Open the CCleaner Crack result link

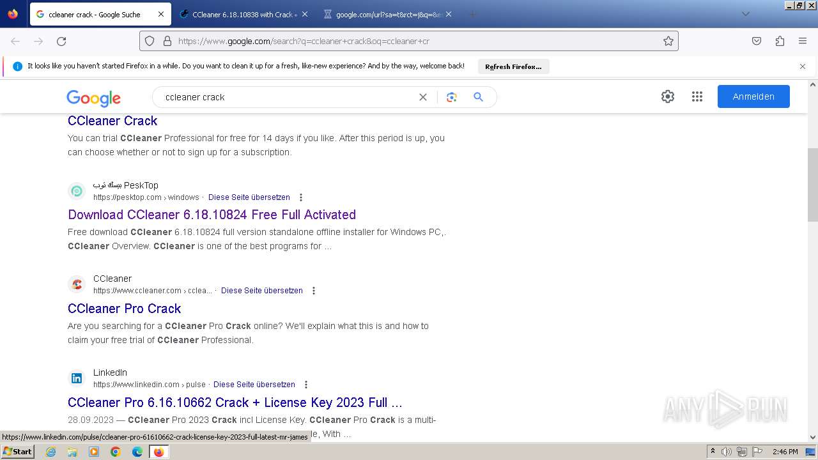pos(112,121)
